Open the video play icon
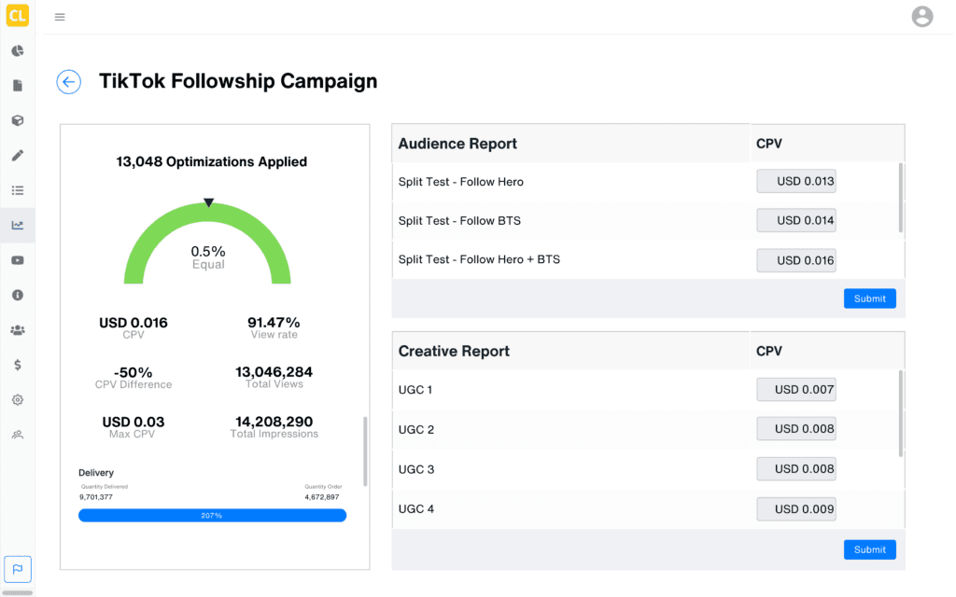Screen dimensions: 956x597 18,261
